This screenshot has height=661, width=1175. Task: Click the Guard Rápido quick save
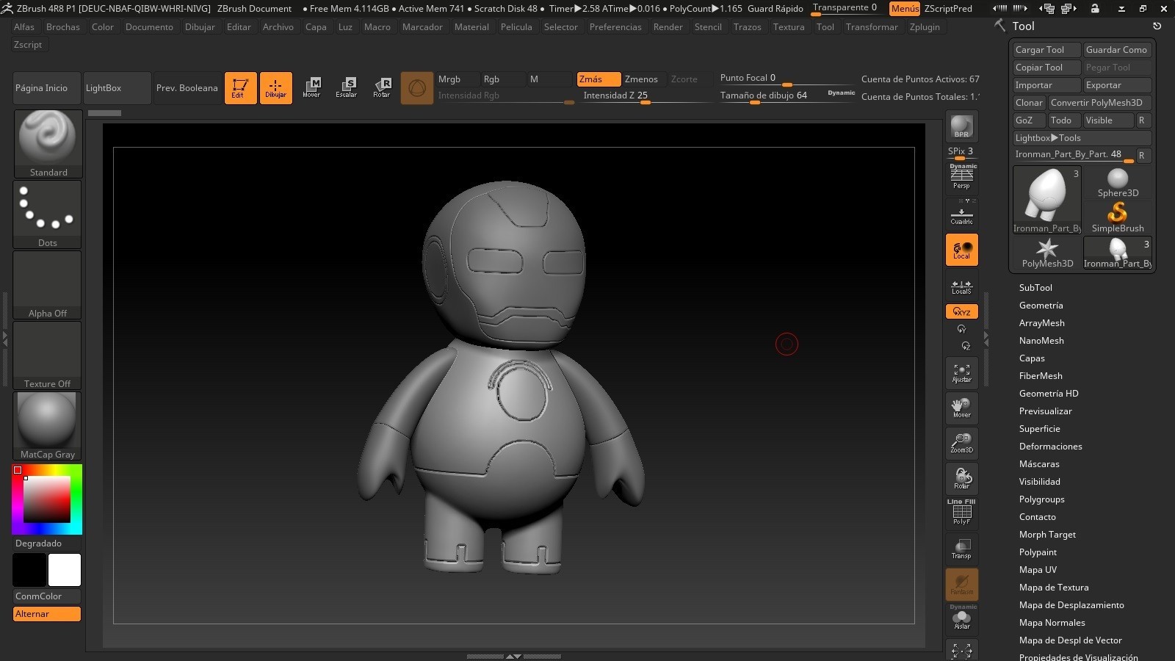tap(775, 9)
